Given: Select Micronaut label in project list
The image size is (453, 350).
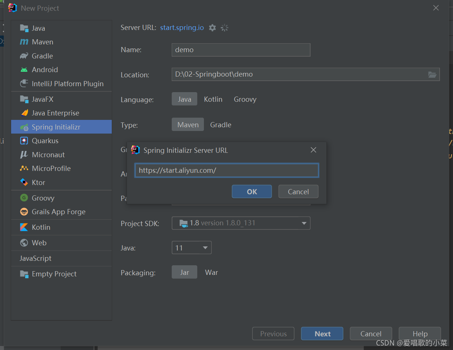Looking at the screenshot, I should click(x=48, y=155).
